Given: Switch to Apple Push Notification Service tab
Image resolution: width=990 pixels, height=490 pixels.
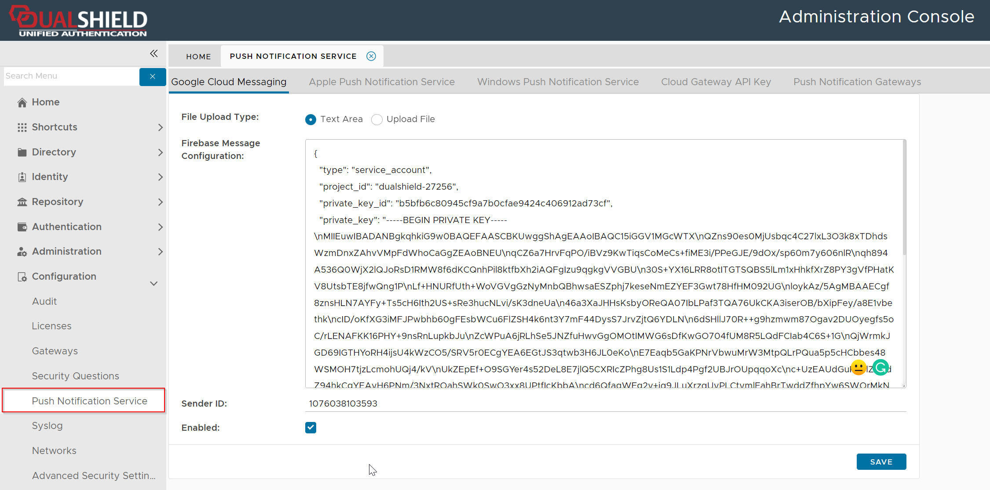Looking at the screenshot, I should pos(381,82).
